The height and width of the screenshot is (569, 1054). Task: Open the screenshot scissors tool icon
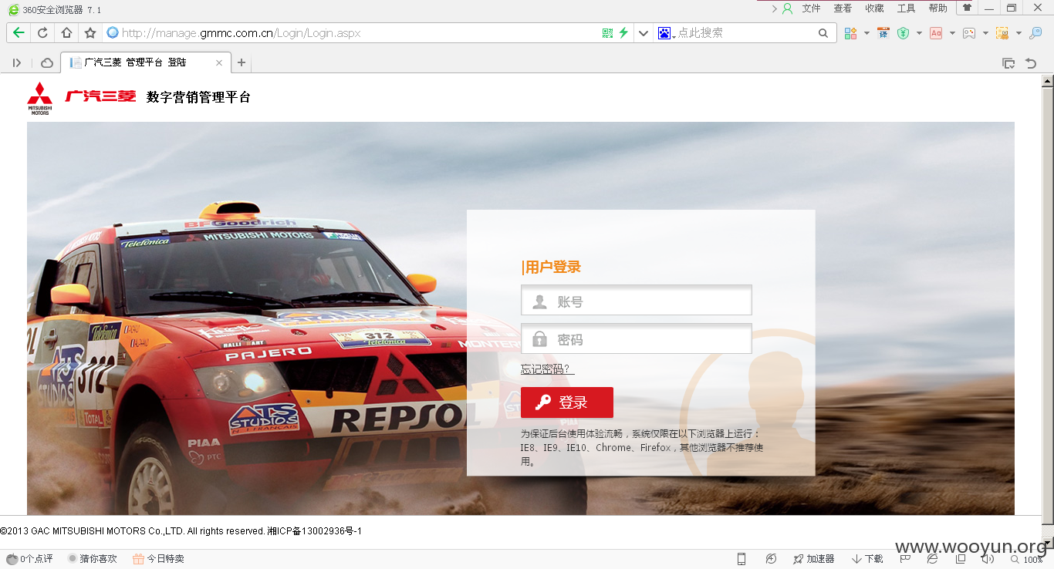pyautogui.click(x=1002, y=33)
